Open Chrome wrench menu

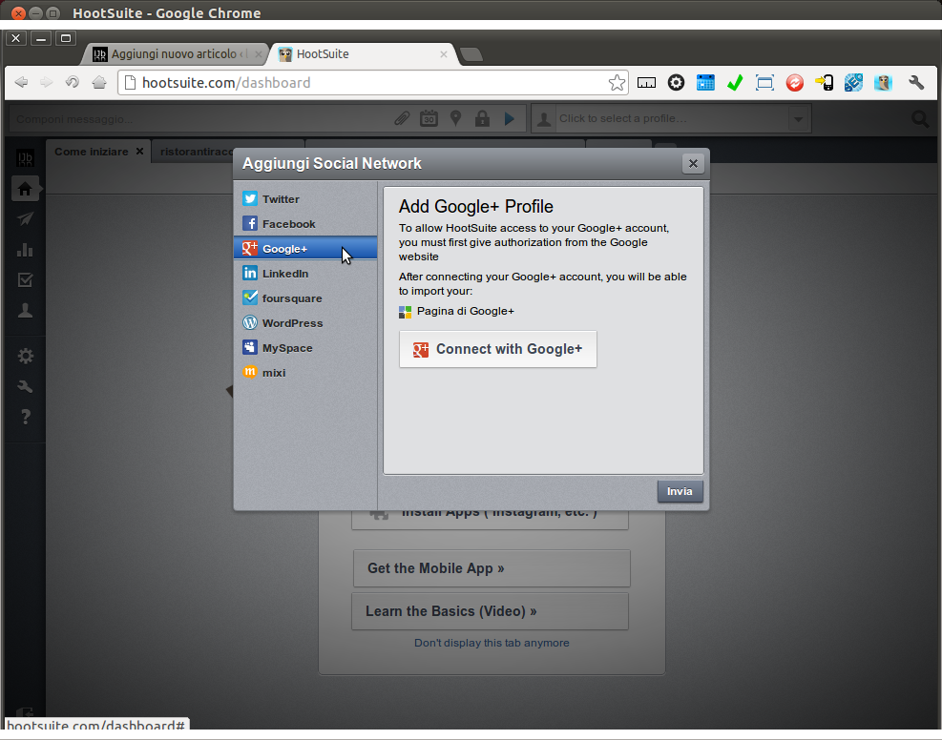(x=916, y=83)
